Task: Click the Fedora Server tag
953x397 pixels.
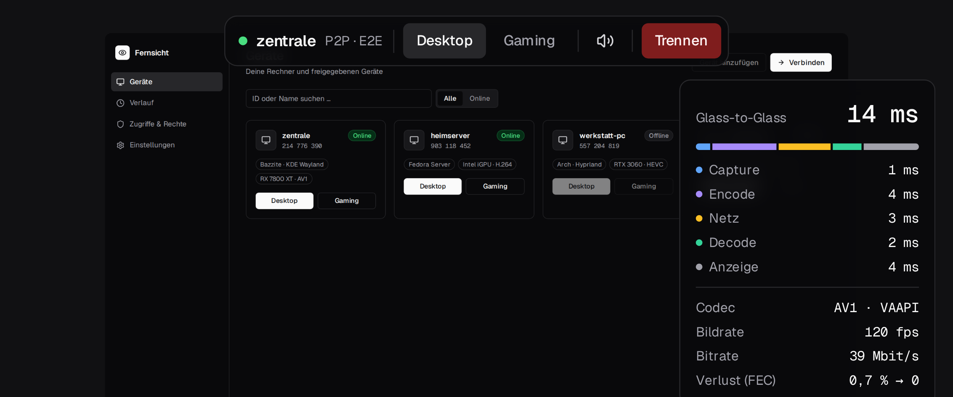Action: [x=429, y=165]
